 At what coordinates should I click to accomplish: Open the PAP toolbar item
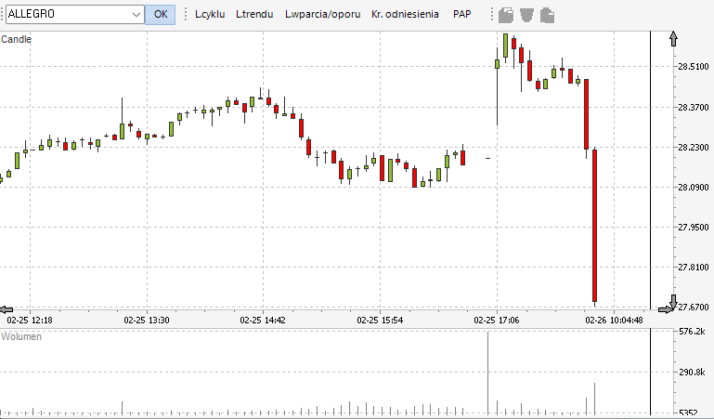tap(462, 14)
